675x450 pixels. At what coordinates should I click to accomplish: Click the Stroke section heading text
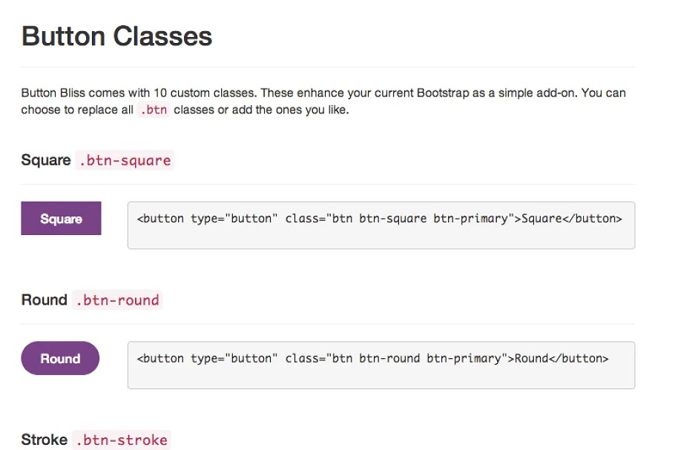pyautogui.click(x=45, y=440)
